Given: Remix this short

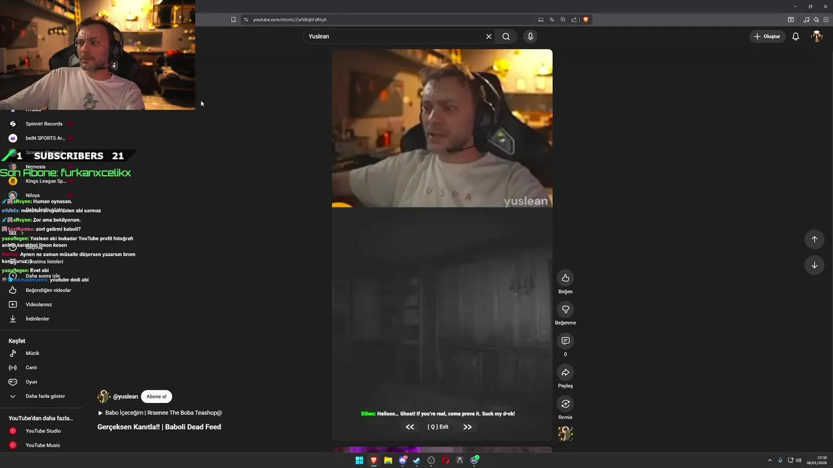Looking at the screenshot, I should click(x=566, y=404).
